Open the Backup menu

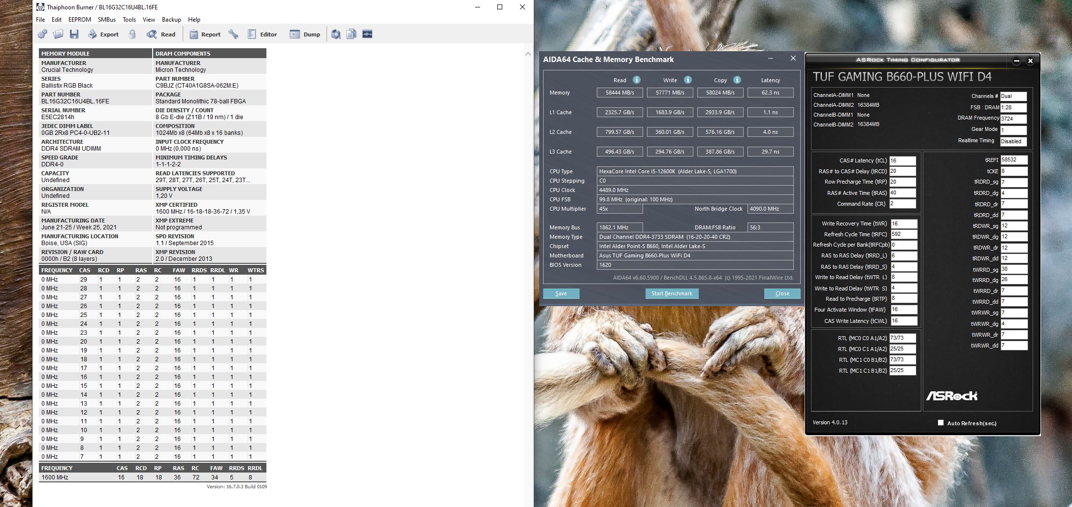coord(171,20)
